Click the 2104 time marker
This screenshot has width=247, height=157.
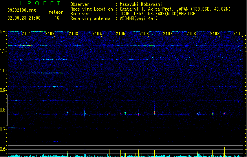[97, 34]
